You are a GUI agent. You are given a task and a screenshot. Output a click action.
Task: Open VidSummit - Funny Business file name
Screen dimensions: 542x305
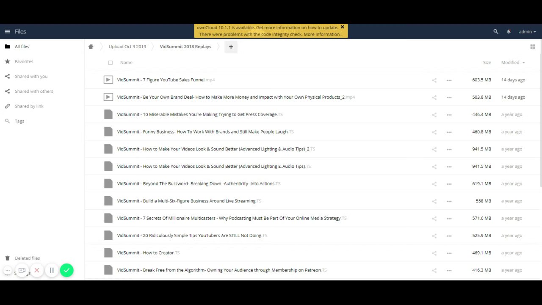(205, 132)
